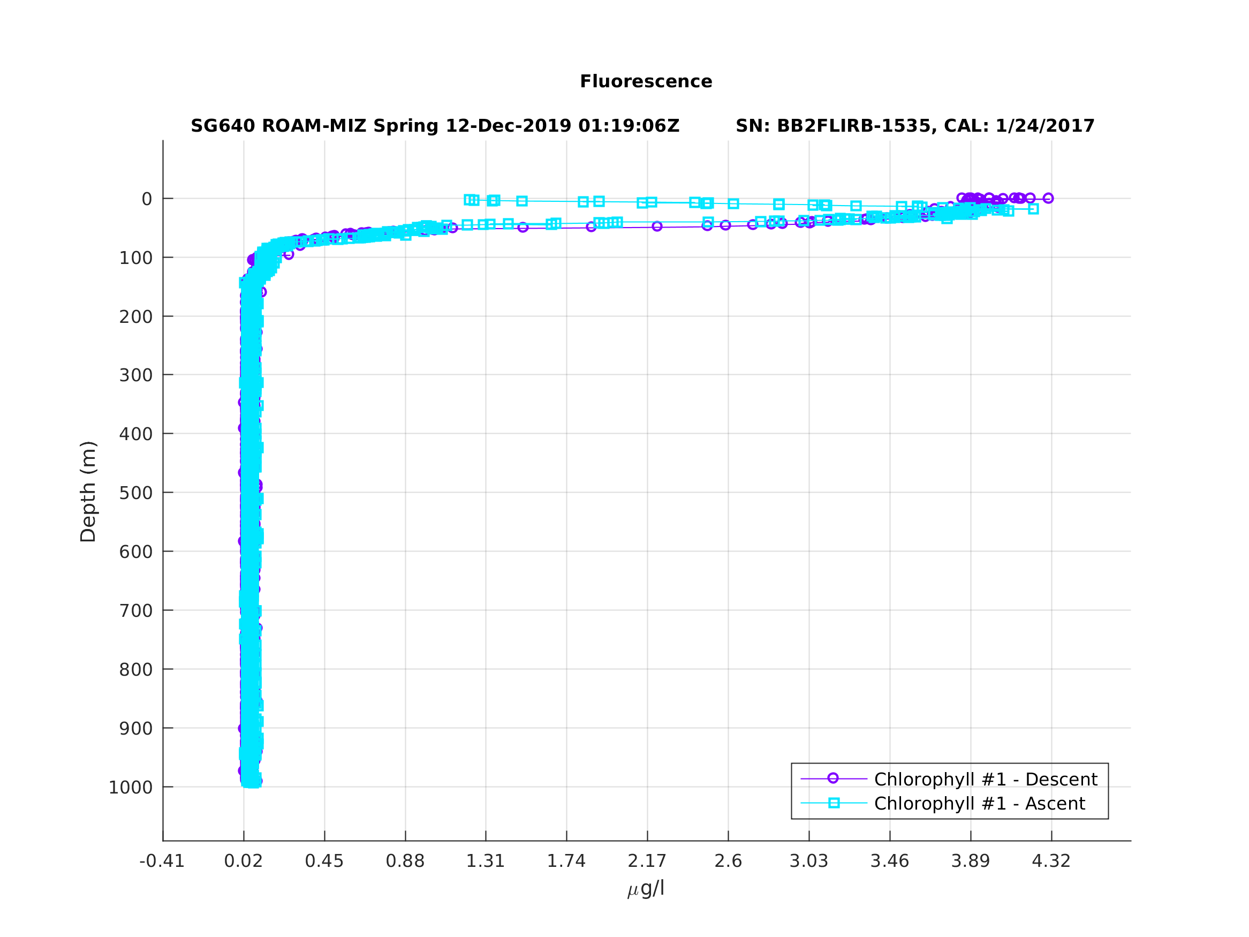Click the purple circle legend marker
The height and width of the screenshot is (937, 1249).
(834, 779)
